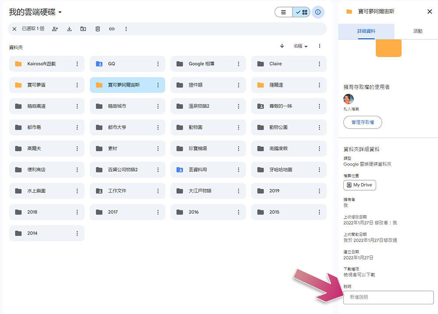This screenshot has width=438, height=314.
Task: Open more actions in the selection toolbar
Action: coord(126,29)
